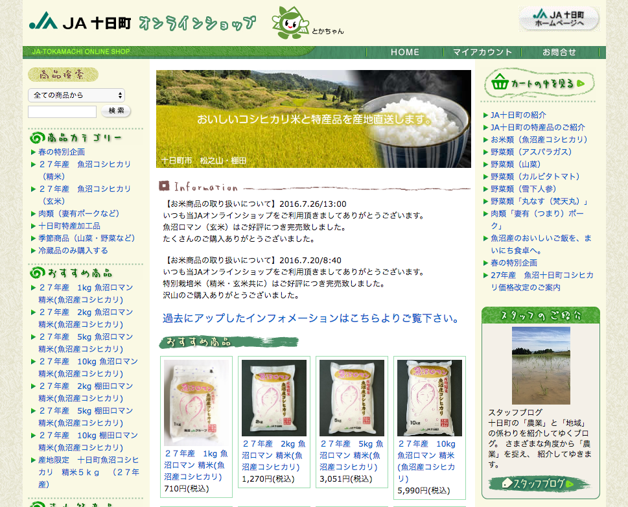628x507 pixels.
Task: Select sidebar link ２７年産 5kg 棚田ロマン
Action: [86, 417]
